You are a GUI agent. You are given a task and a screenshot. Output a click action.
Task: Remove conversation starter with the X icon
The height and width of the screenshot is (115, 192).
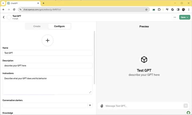coord(90,105)
